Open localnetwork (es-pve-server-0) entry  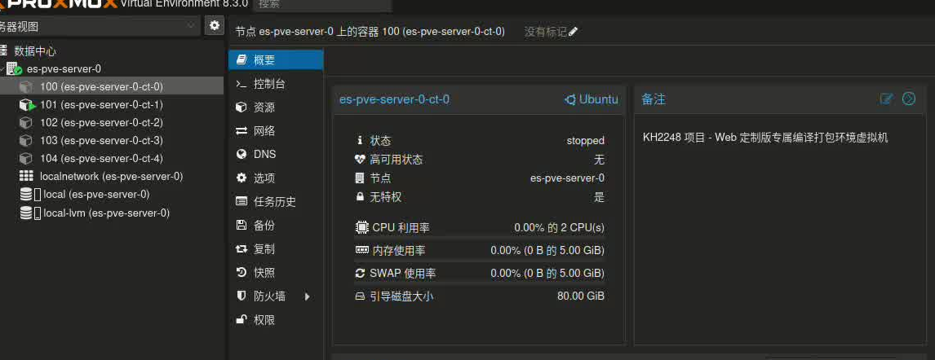(x=110, y=177)
